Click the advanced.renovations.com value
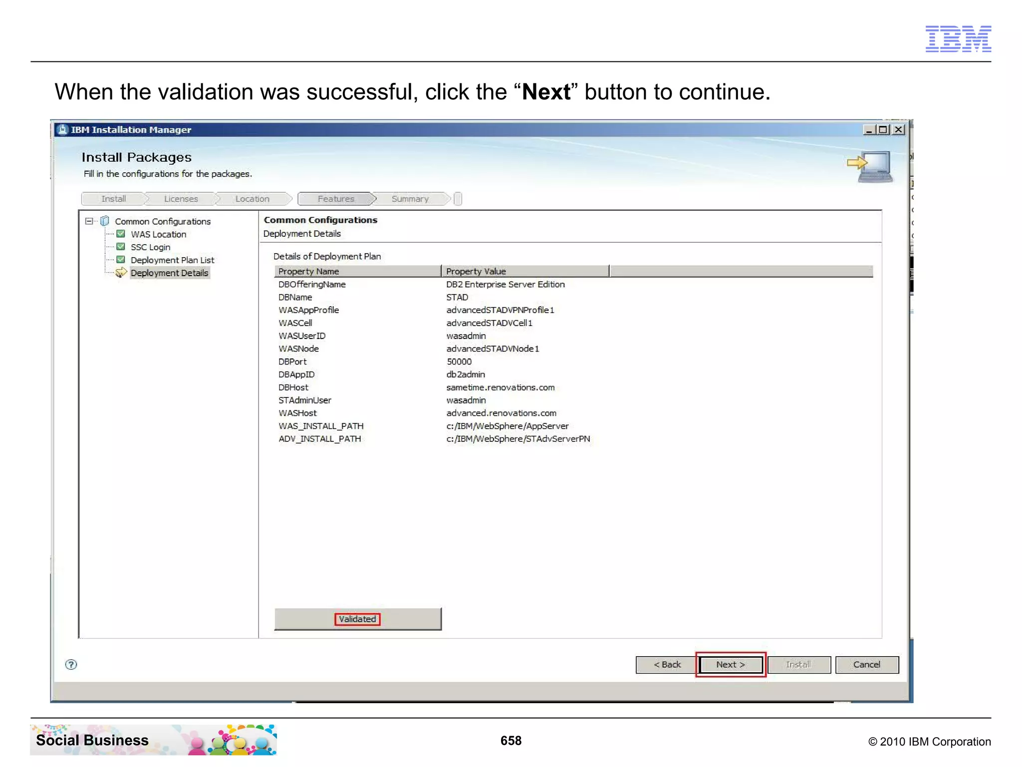The image size is (1022, 767). (x=502, y=413)
